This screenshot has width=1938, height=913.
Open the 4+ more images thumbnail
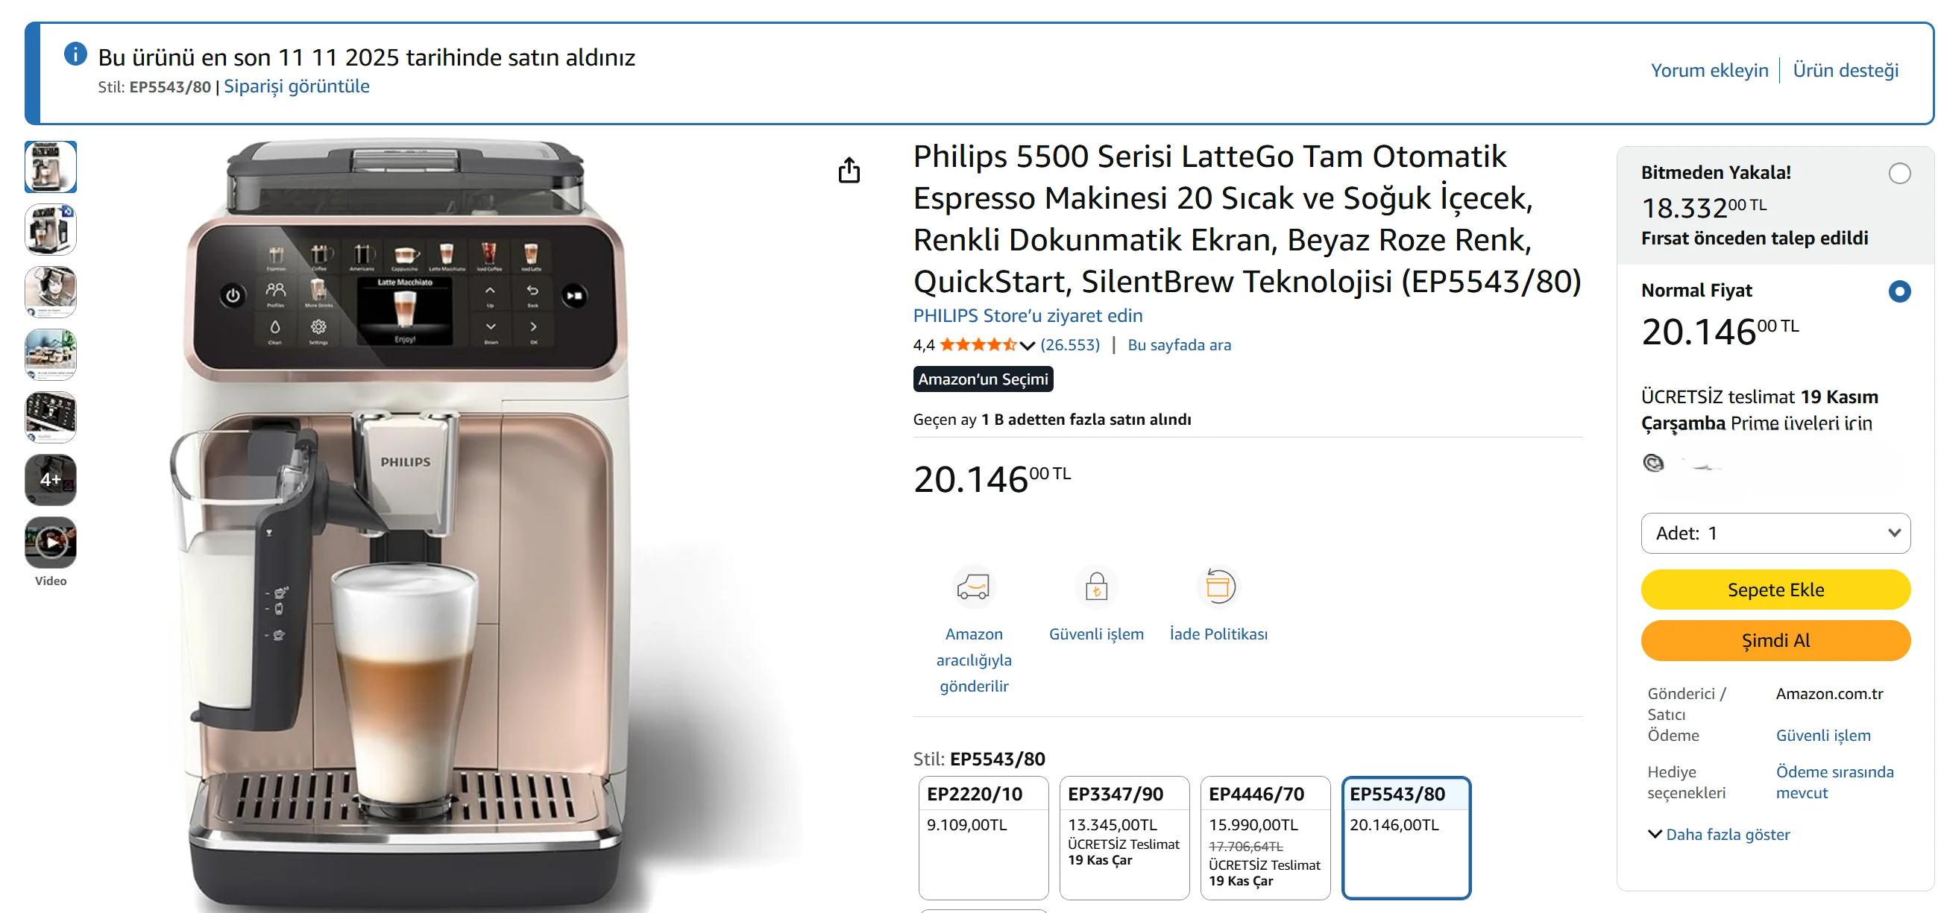coord(51,479)
